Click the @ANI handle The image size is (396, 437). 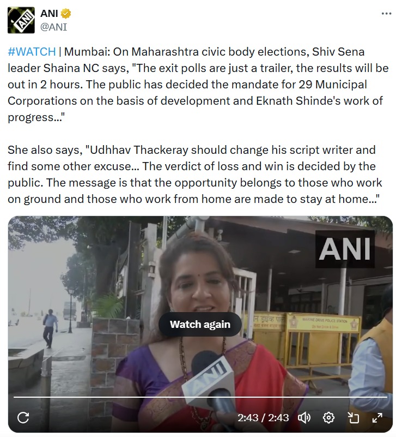[54, 27]
